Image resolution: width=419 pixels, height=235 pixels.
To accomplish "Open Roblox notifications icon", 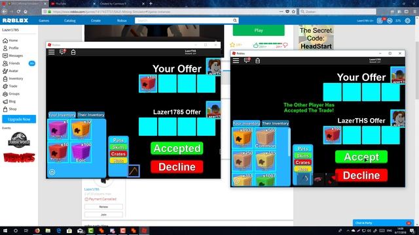I will [x=380, y=20].
